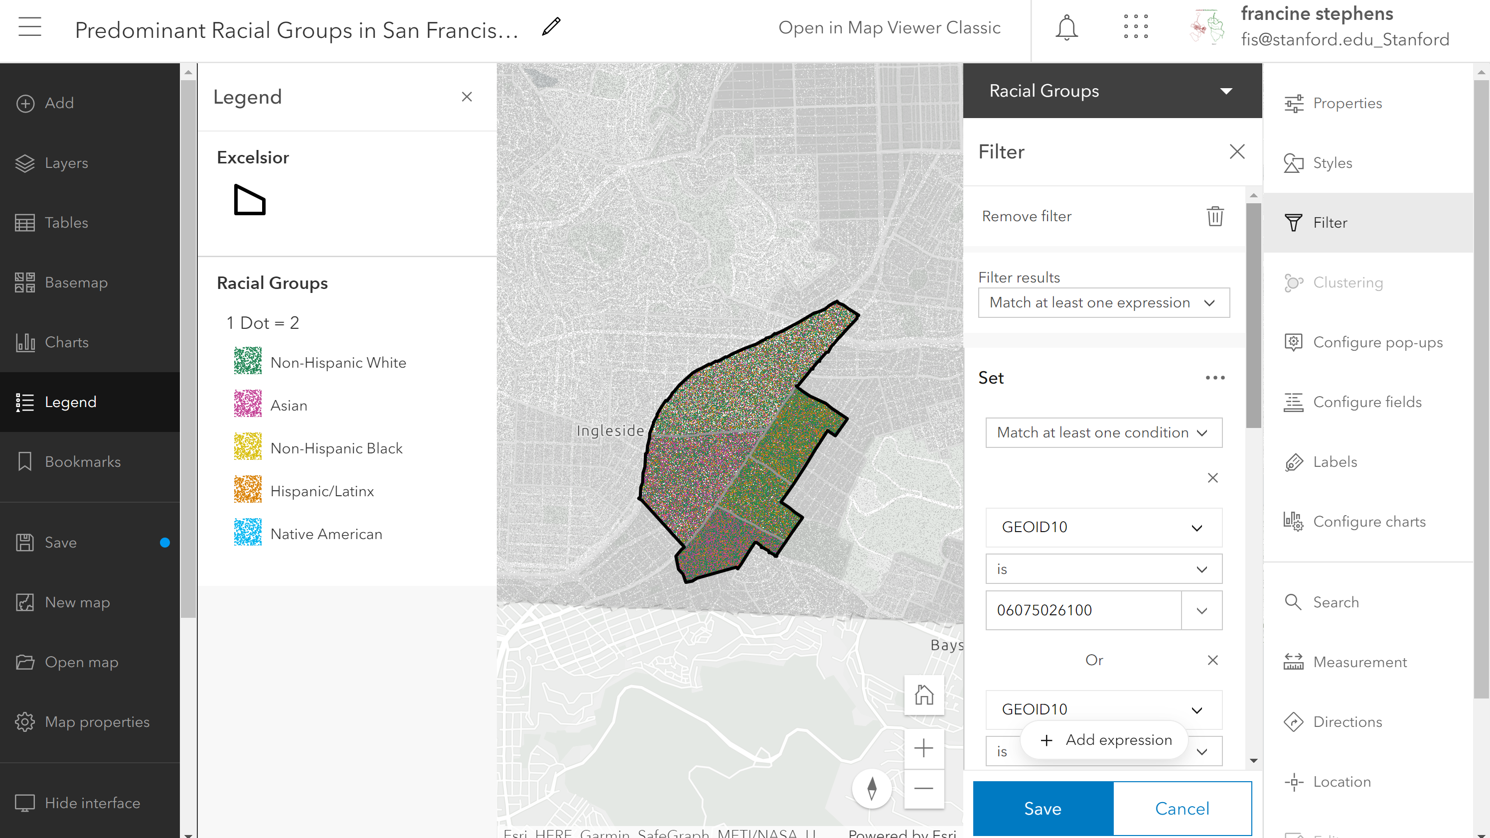Select Styles in the right toolbar
This screenshot has width=1490, height=838.
coord(1332,163)
